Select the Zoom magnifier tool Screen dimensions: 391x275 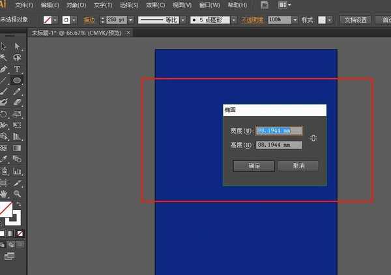coord(17,194)
